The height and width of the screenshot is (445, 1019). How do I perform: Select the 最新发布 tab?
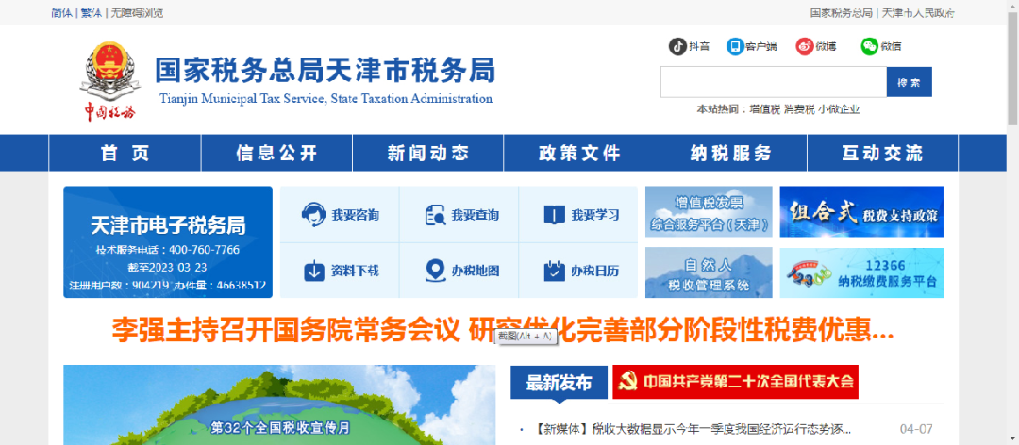[559, 383]
